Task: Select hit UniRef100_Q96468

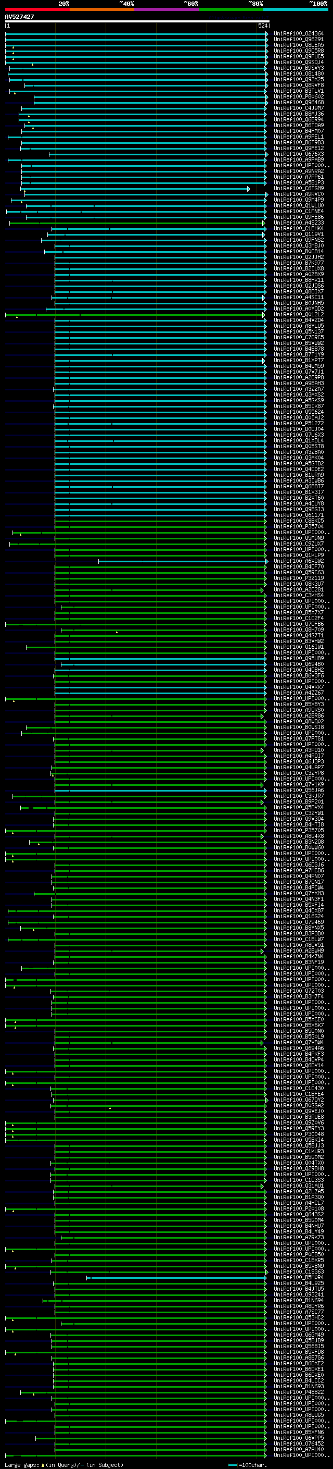Action: 298,103
